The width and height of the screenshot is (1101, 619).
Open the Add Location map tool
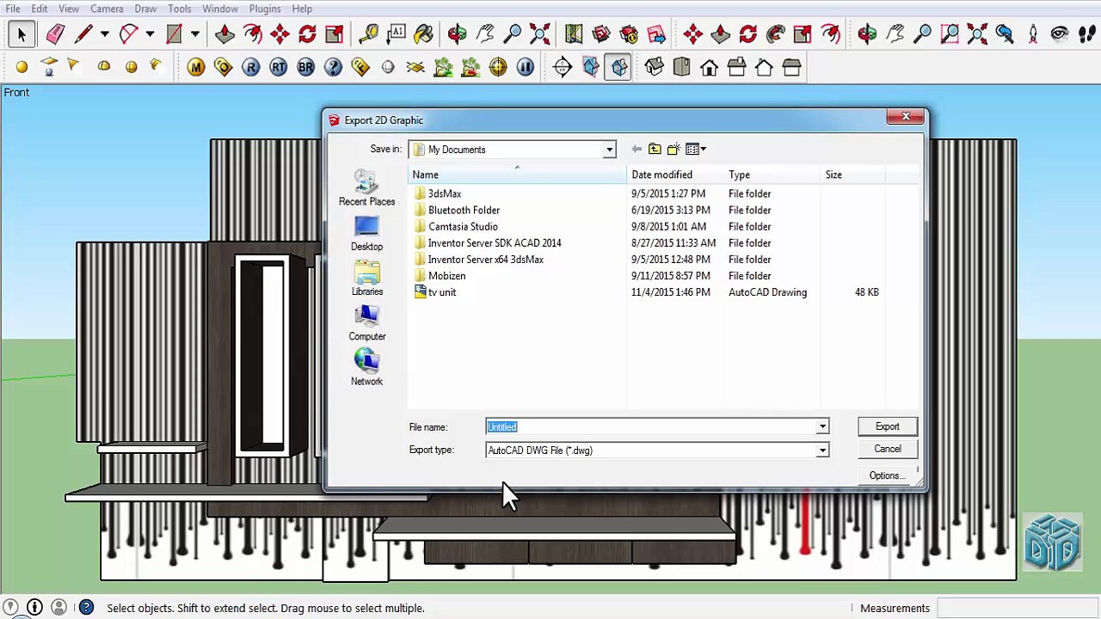coord(574,34)
